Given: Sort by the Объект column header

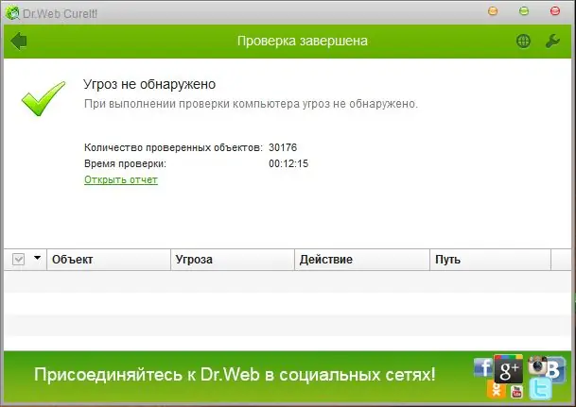Looking at the screenshot, I should [x=109, y=260].
